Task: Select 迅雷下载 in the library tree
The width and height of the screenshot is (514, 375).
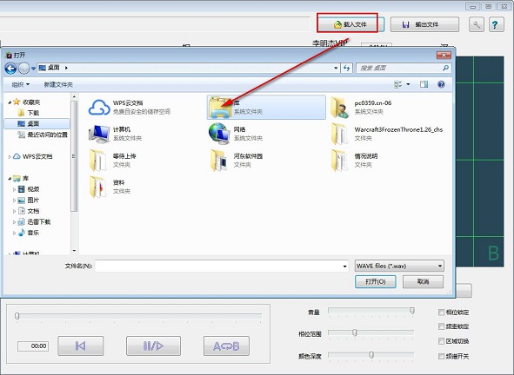Action: tap(35, 222)
